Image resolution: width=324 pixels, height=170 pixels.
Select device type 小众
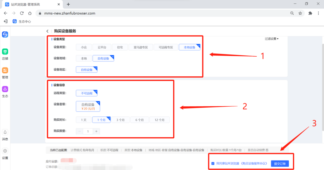coord(84,47)
